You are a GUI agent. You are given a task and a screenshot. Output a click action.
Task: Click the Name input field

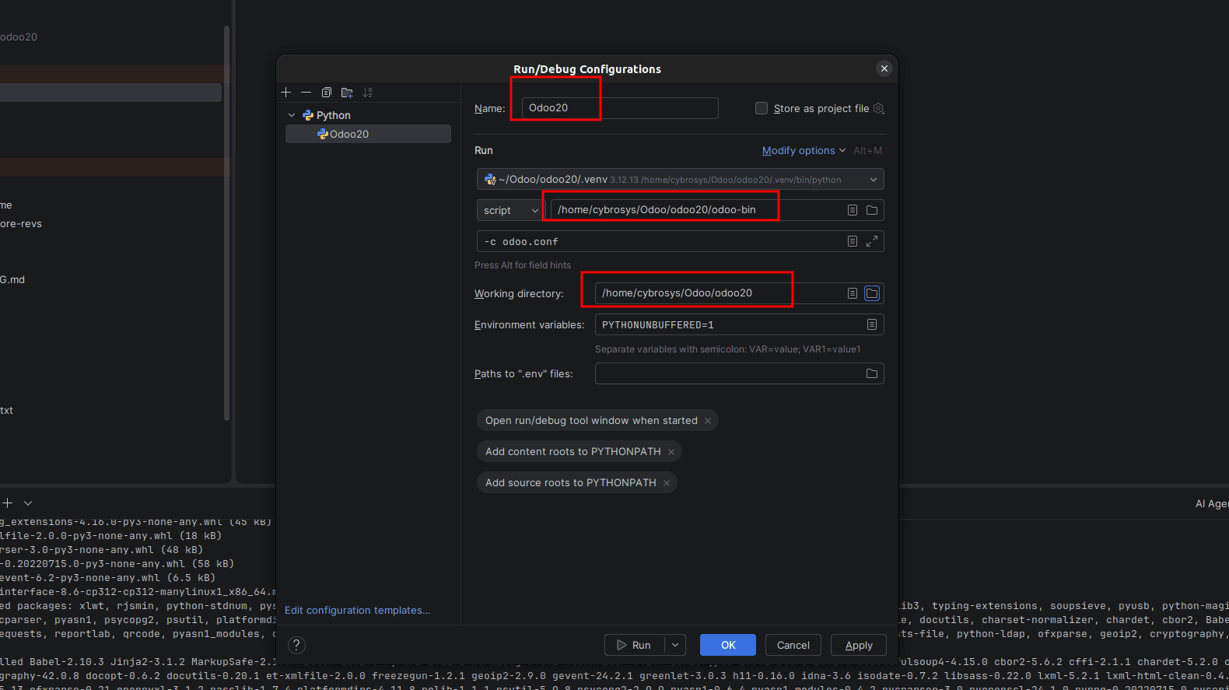click(x=619, y=108)
